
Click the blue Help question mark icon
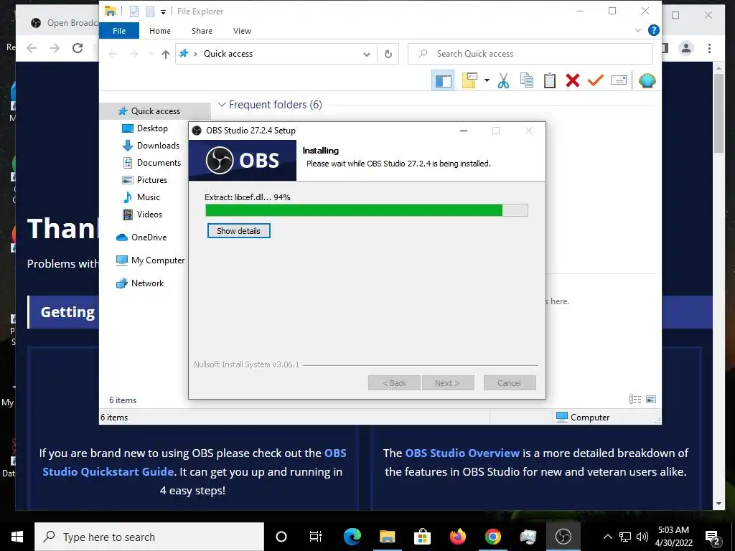point(653,30)
